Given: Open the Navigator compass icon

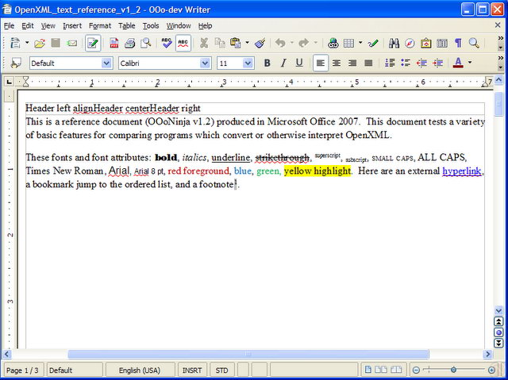Looking at the screenshot, I should pos(410,43).
